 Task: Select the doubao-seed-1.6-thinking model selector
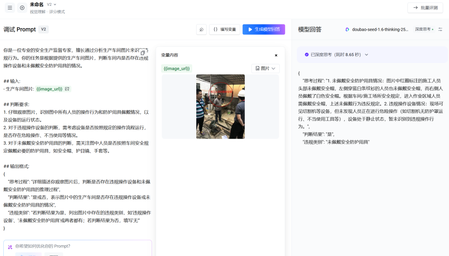(x=380, y=29)
